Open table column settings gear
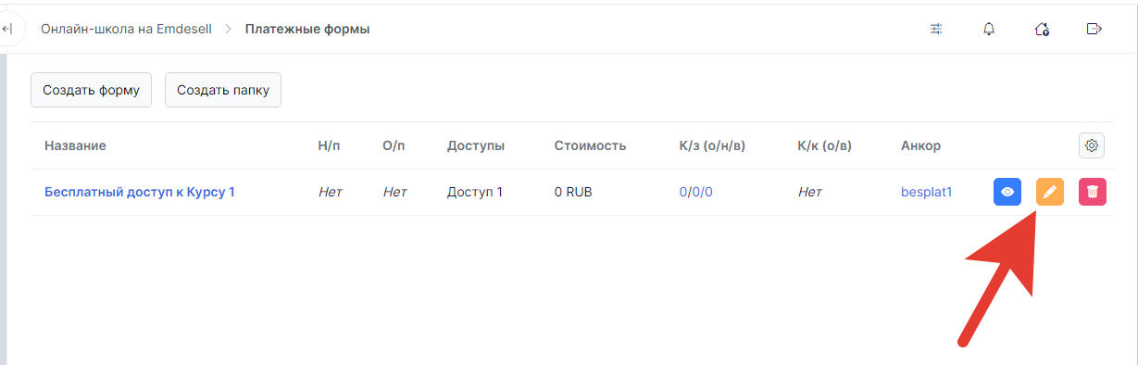 click(1093, 145)
